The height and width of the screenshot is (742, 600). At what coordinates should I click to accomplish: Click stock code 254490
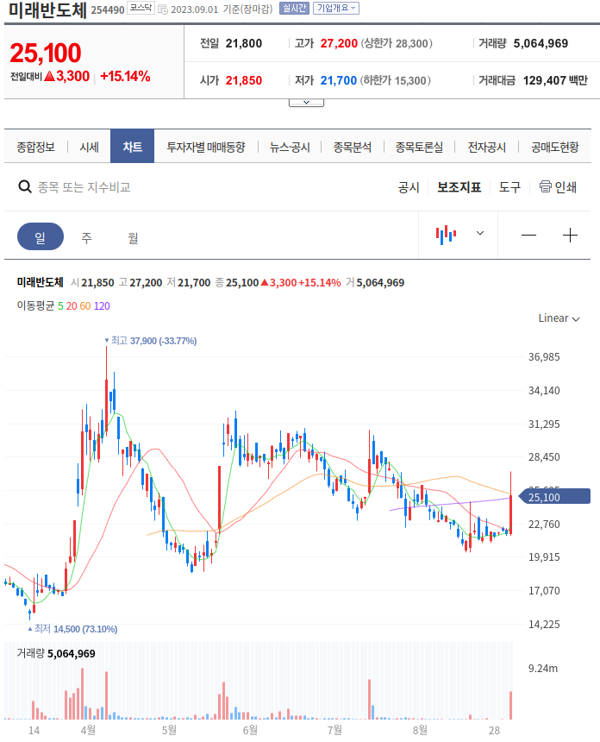tap(108, 10)
